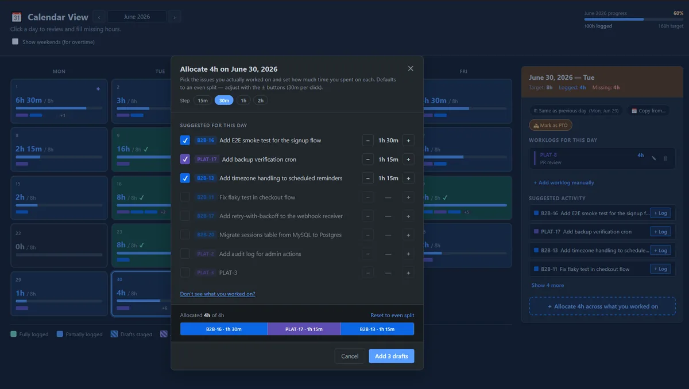Click Same as previous day button
The height and width of the screenshot is (389, 689).
(575, 111)
